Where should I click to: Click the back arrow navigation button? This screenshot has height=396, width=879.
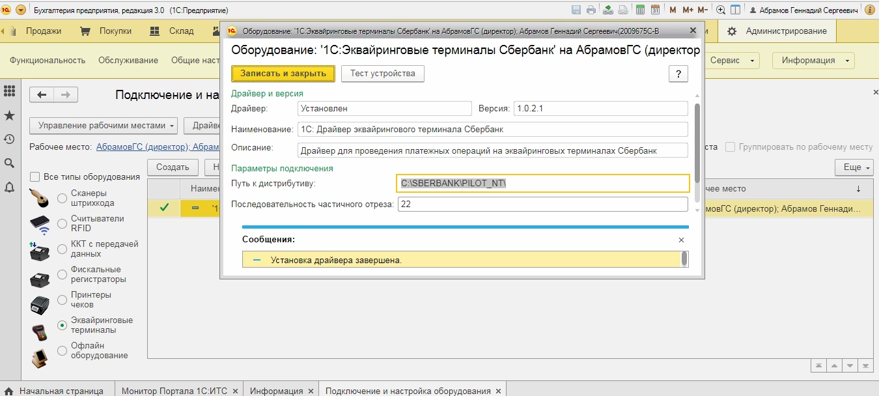42,94
